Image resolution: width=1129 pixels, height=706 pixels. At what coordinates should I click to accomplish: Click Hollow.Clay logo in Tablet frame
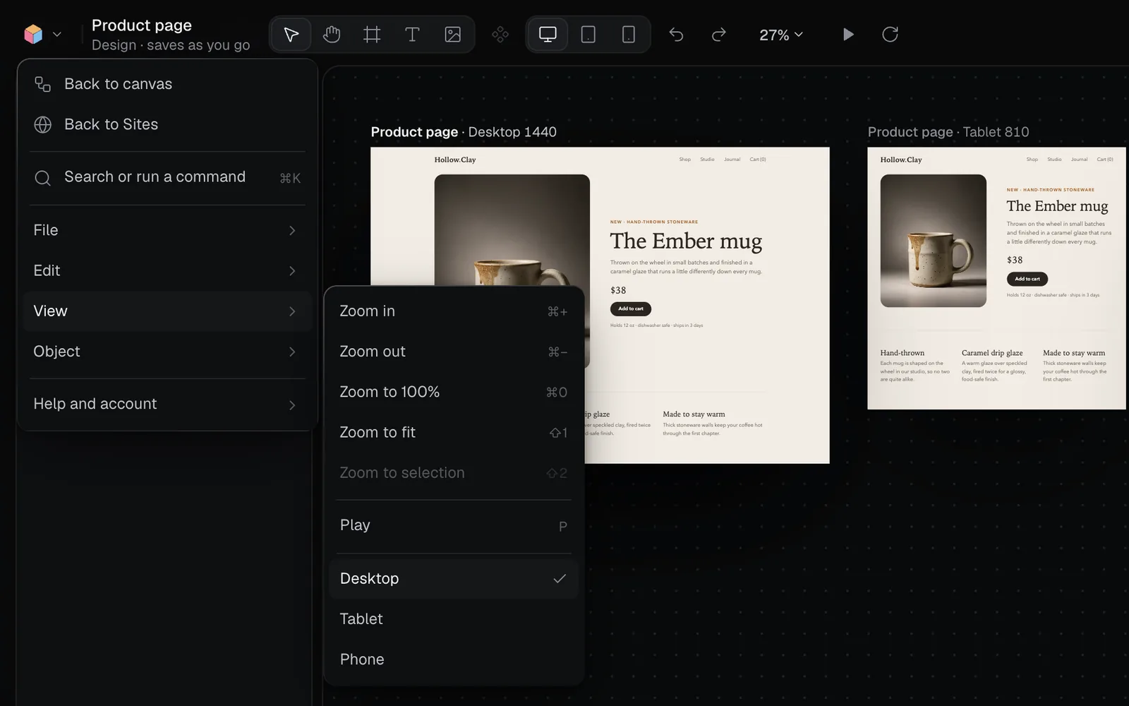[x=901, y=160]
